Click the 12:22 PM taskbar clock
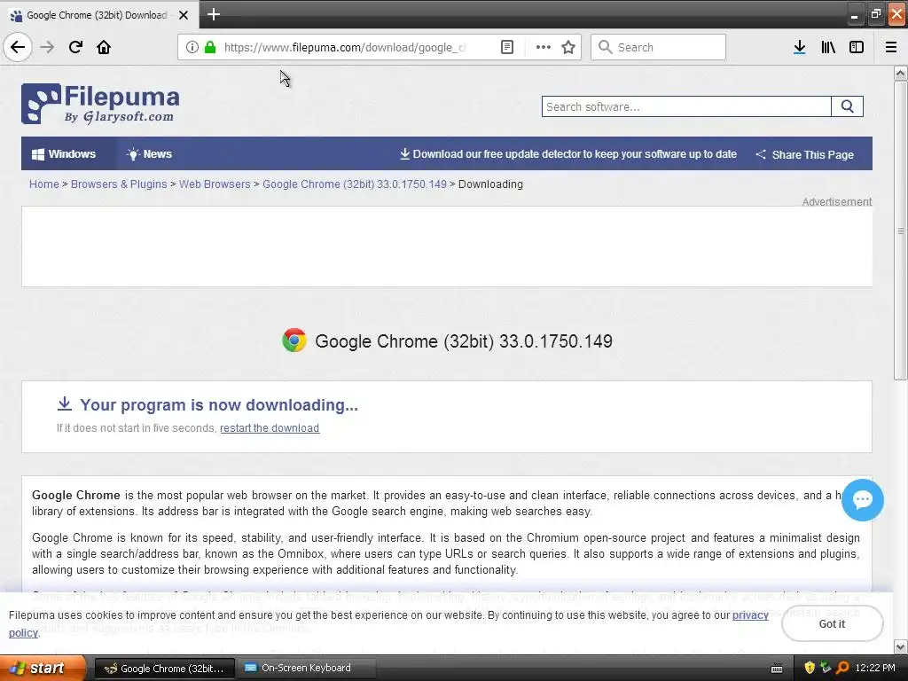908x681 pixels. [875, 668]
